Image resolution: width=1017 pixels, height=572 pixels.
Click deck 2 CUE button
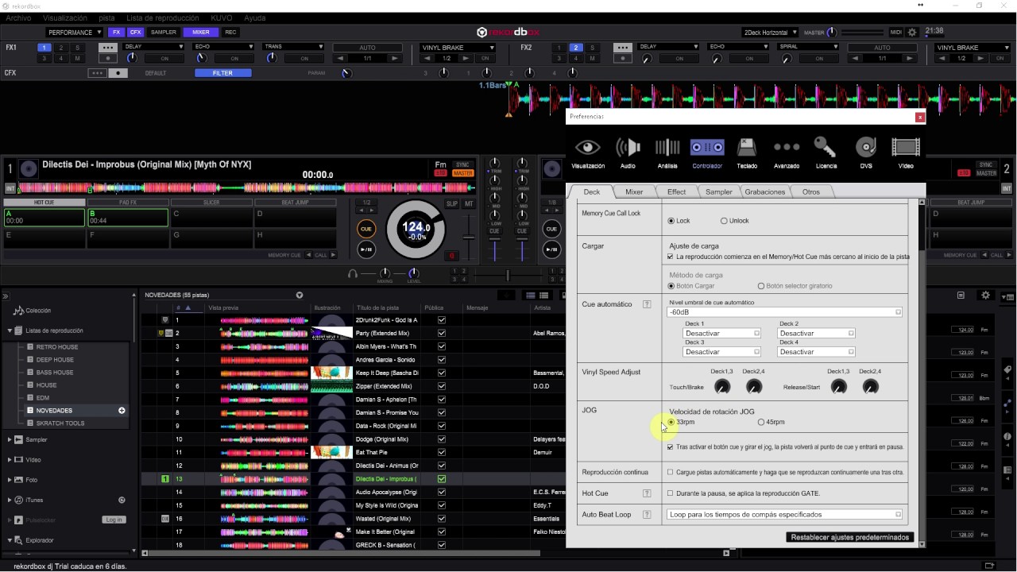pyautogui.click(x=551, y=229)
